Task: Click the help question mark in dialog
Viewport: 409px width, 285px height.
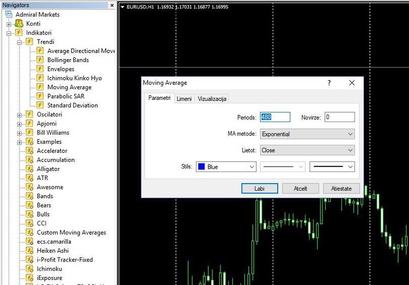Action: click(x=329, y=83)
